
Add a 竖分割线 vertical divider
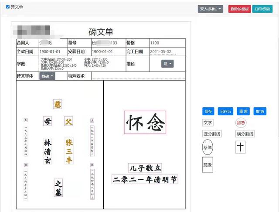pos(212,133)
